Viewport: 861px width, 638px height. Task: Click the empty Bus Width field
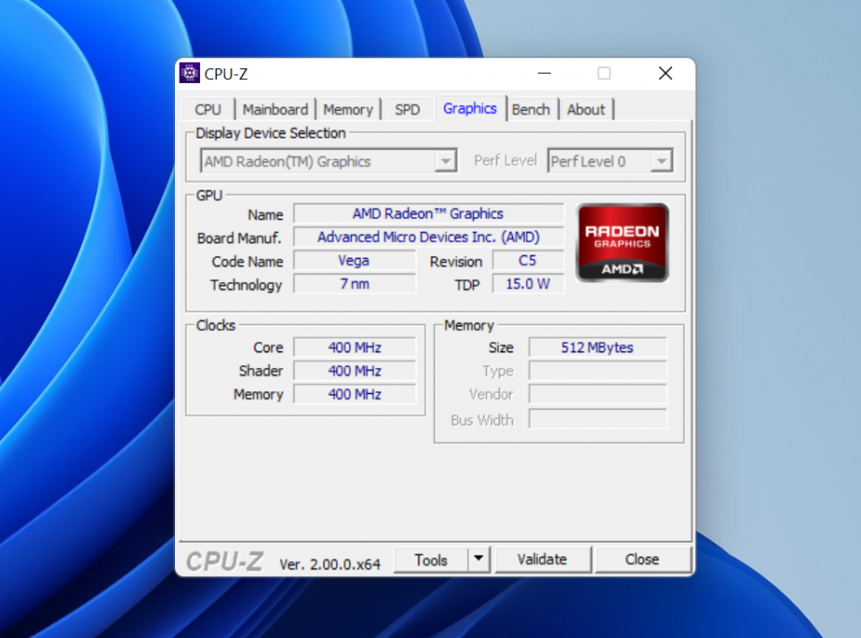[x=597, y=420]
